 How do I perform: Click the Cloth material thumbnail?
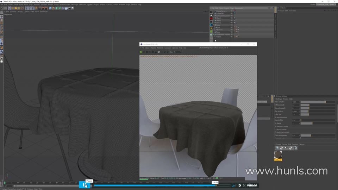click(278, 155)
